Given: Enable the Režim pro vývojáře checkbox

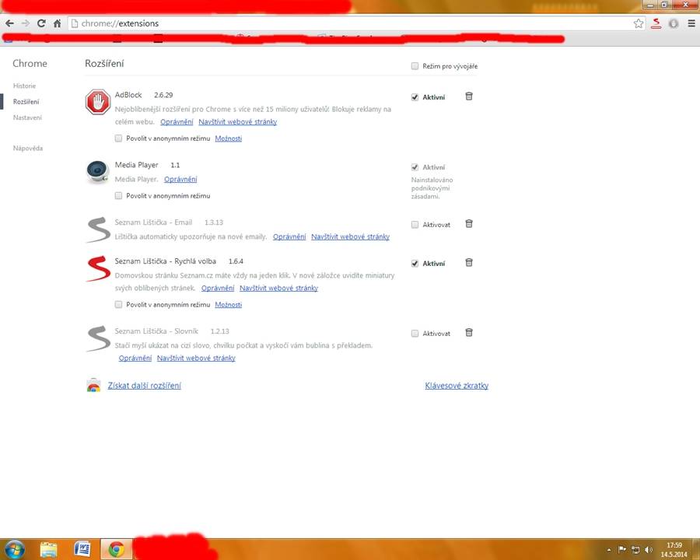Looking at the screenshot, I should click(415, 66).
